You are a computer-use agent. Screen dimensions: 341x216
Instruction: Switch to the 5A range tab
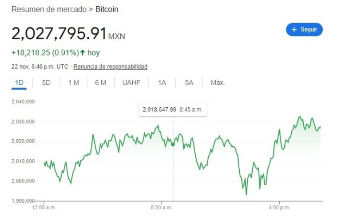click(189, 82)
